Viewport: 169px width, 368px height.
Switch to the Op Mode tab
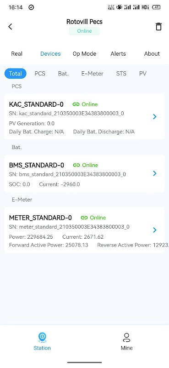click(x=84, y=54)
